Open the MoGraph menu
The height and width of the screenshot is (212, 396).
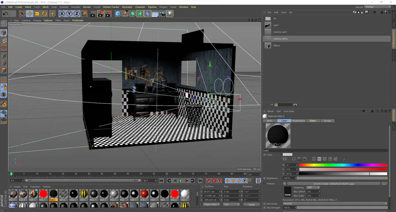[x=127, y=7]
